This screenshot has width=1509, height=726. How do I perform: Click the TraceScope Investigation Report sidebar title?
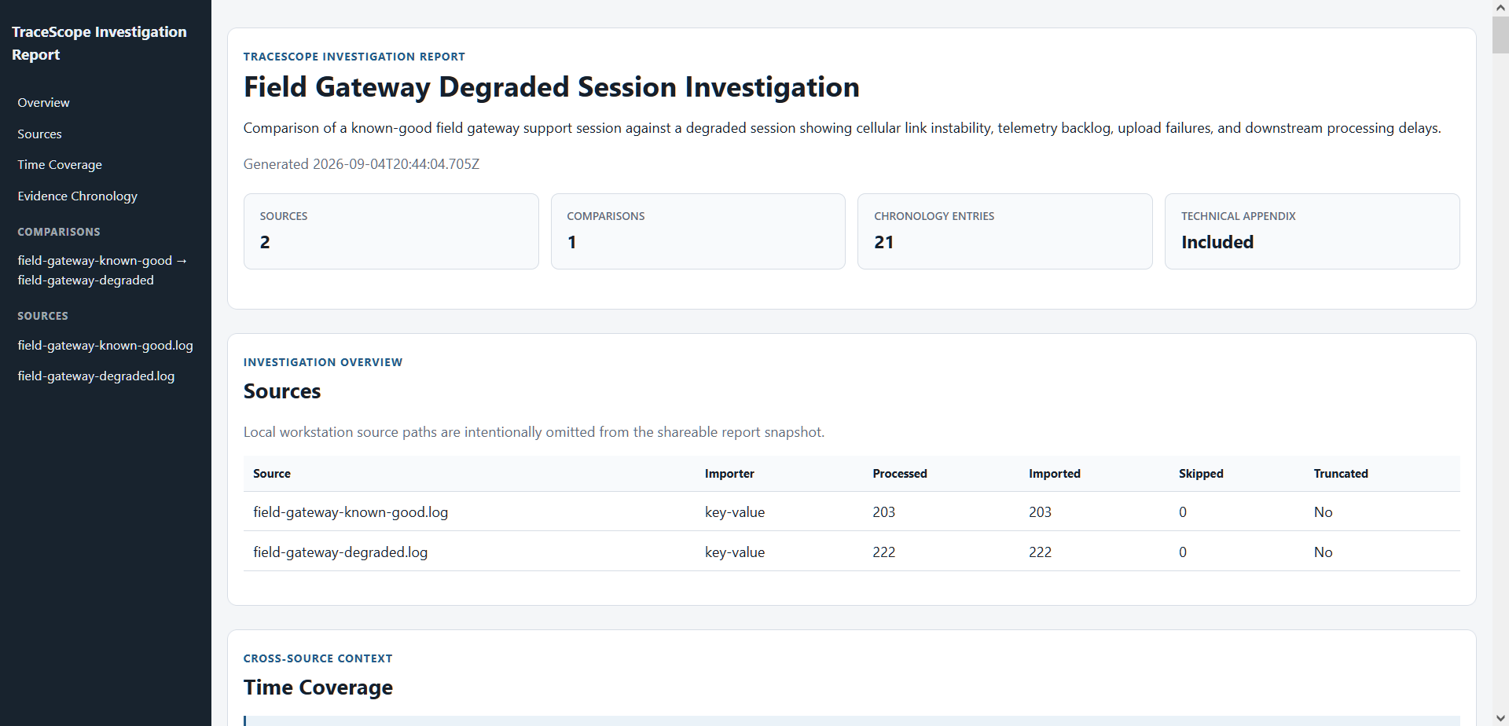99,43
